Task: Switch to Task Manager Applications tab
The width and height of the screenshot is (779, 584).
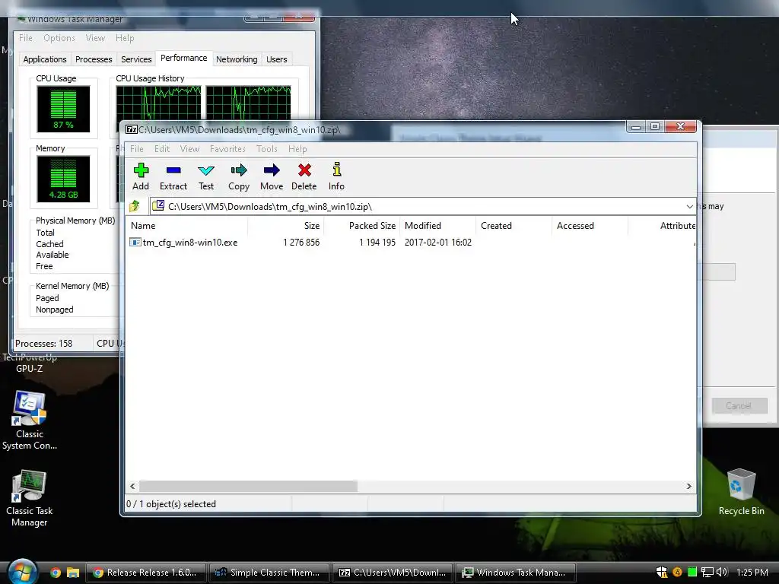Action: [x=45, y=59]
